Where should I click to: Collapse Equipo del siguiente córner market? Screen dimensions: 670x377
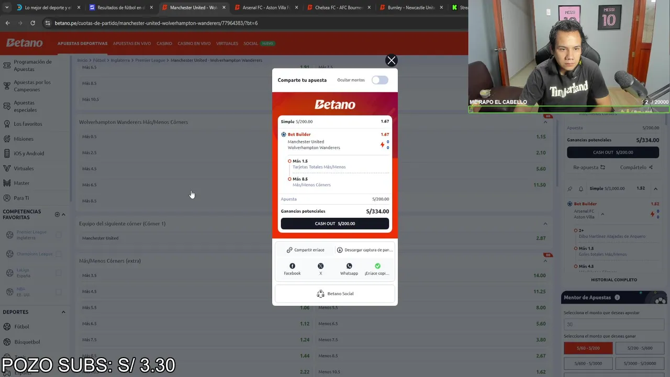(545, 224)
